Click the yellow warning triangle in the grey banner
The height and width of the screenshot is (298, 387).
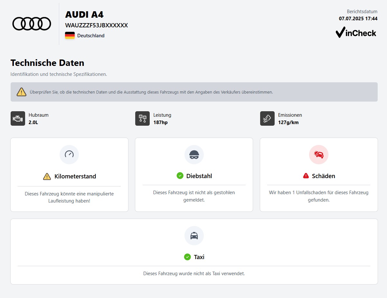(22, 92)
